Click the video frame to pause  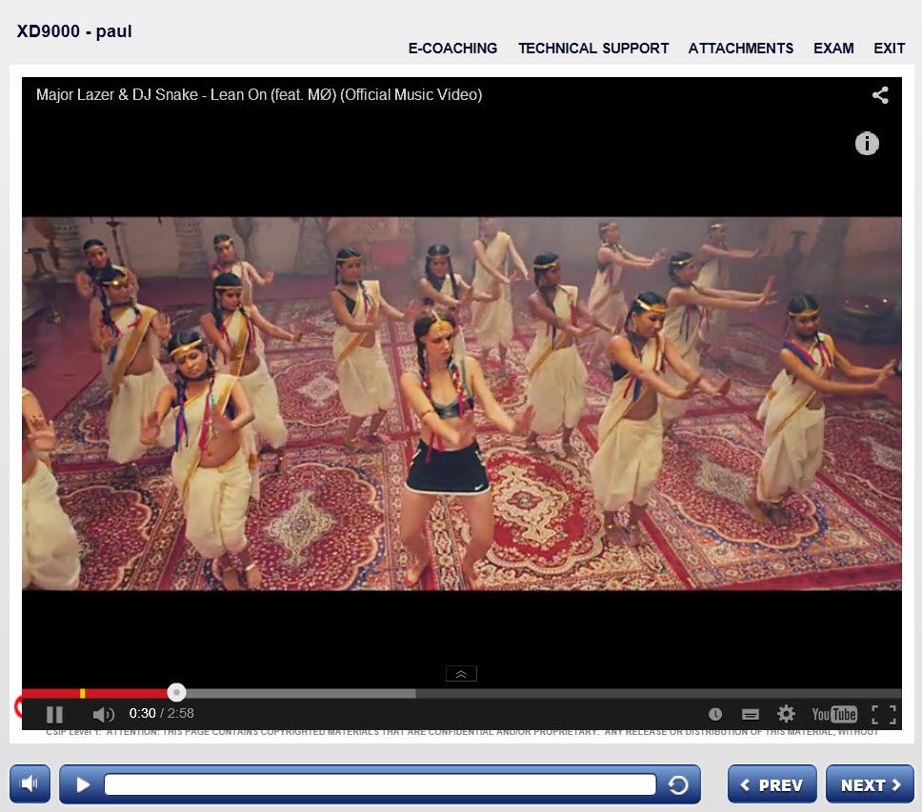pos(462,403)
